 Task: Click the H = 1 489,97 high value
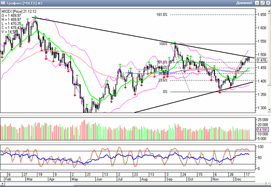(11, 19)
